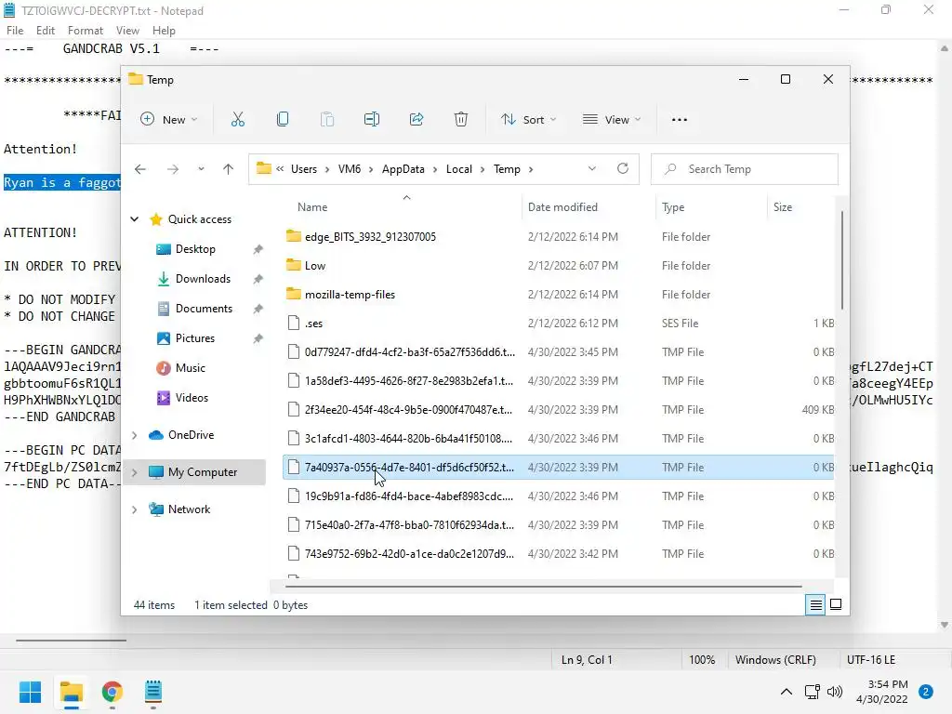Go back with the left arrow button

tap(140, 169)
